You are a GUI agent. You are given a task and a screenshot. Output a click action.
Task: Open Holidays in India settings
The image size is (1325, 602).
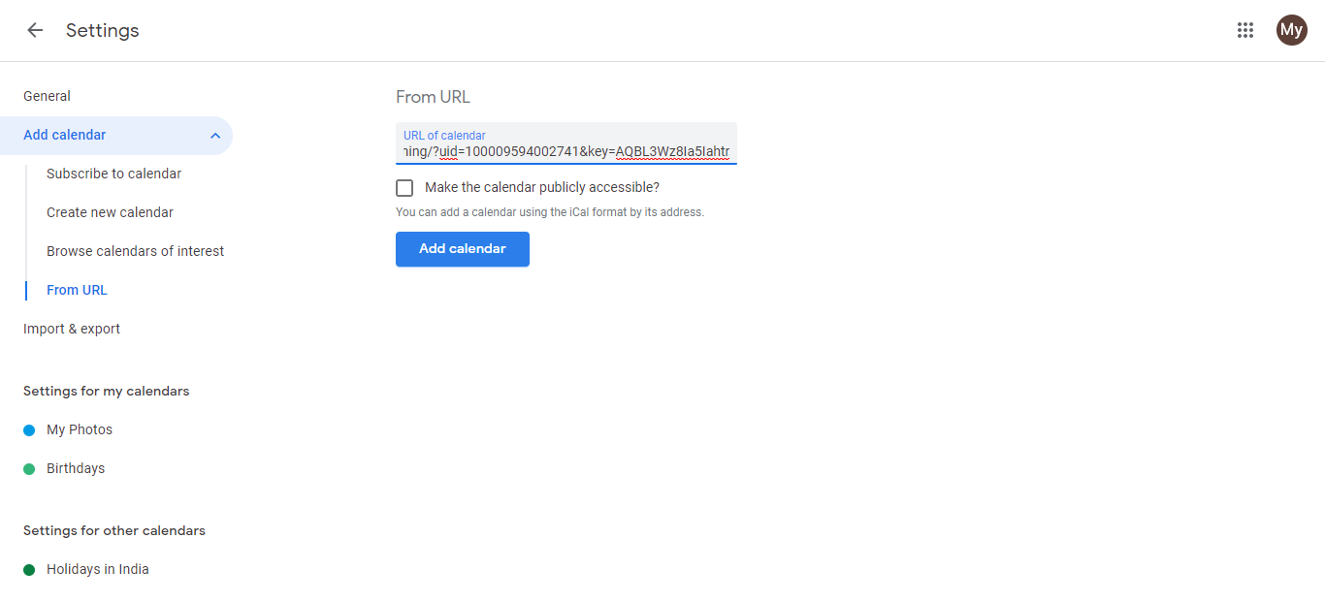(98, 569)
